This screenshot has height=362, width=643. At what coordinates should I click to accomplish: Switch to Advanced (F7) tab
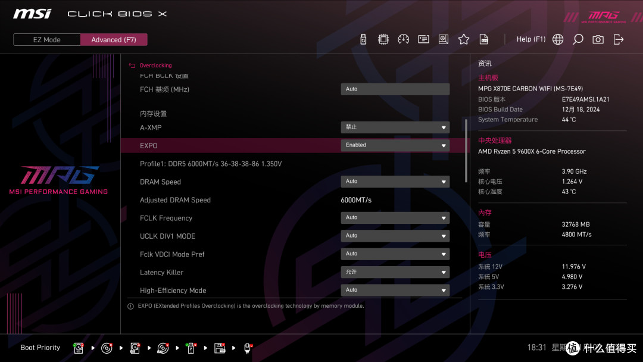[x=114, y=40]
